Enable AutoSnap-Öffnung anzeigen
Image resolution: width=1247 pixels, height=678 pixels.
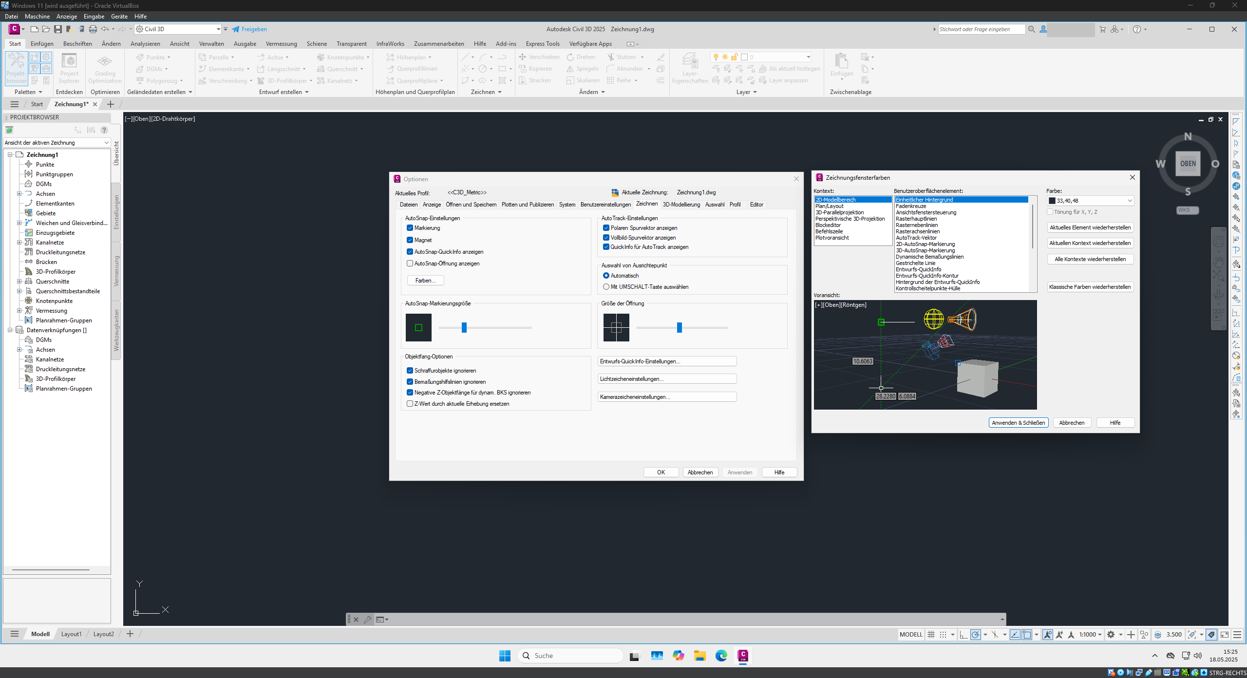[x=410, y=264]
